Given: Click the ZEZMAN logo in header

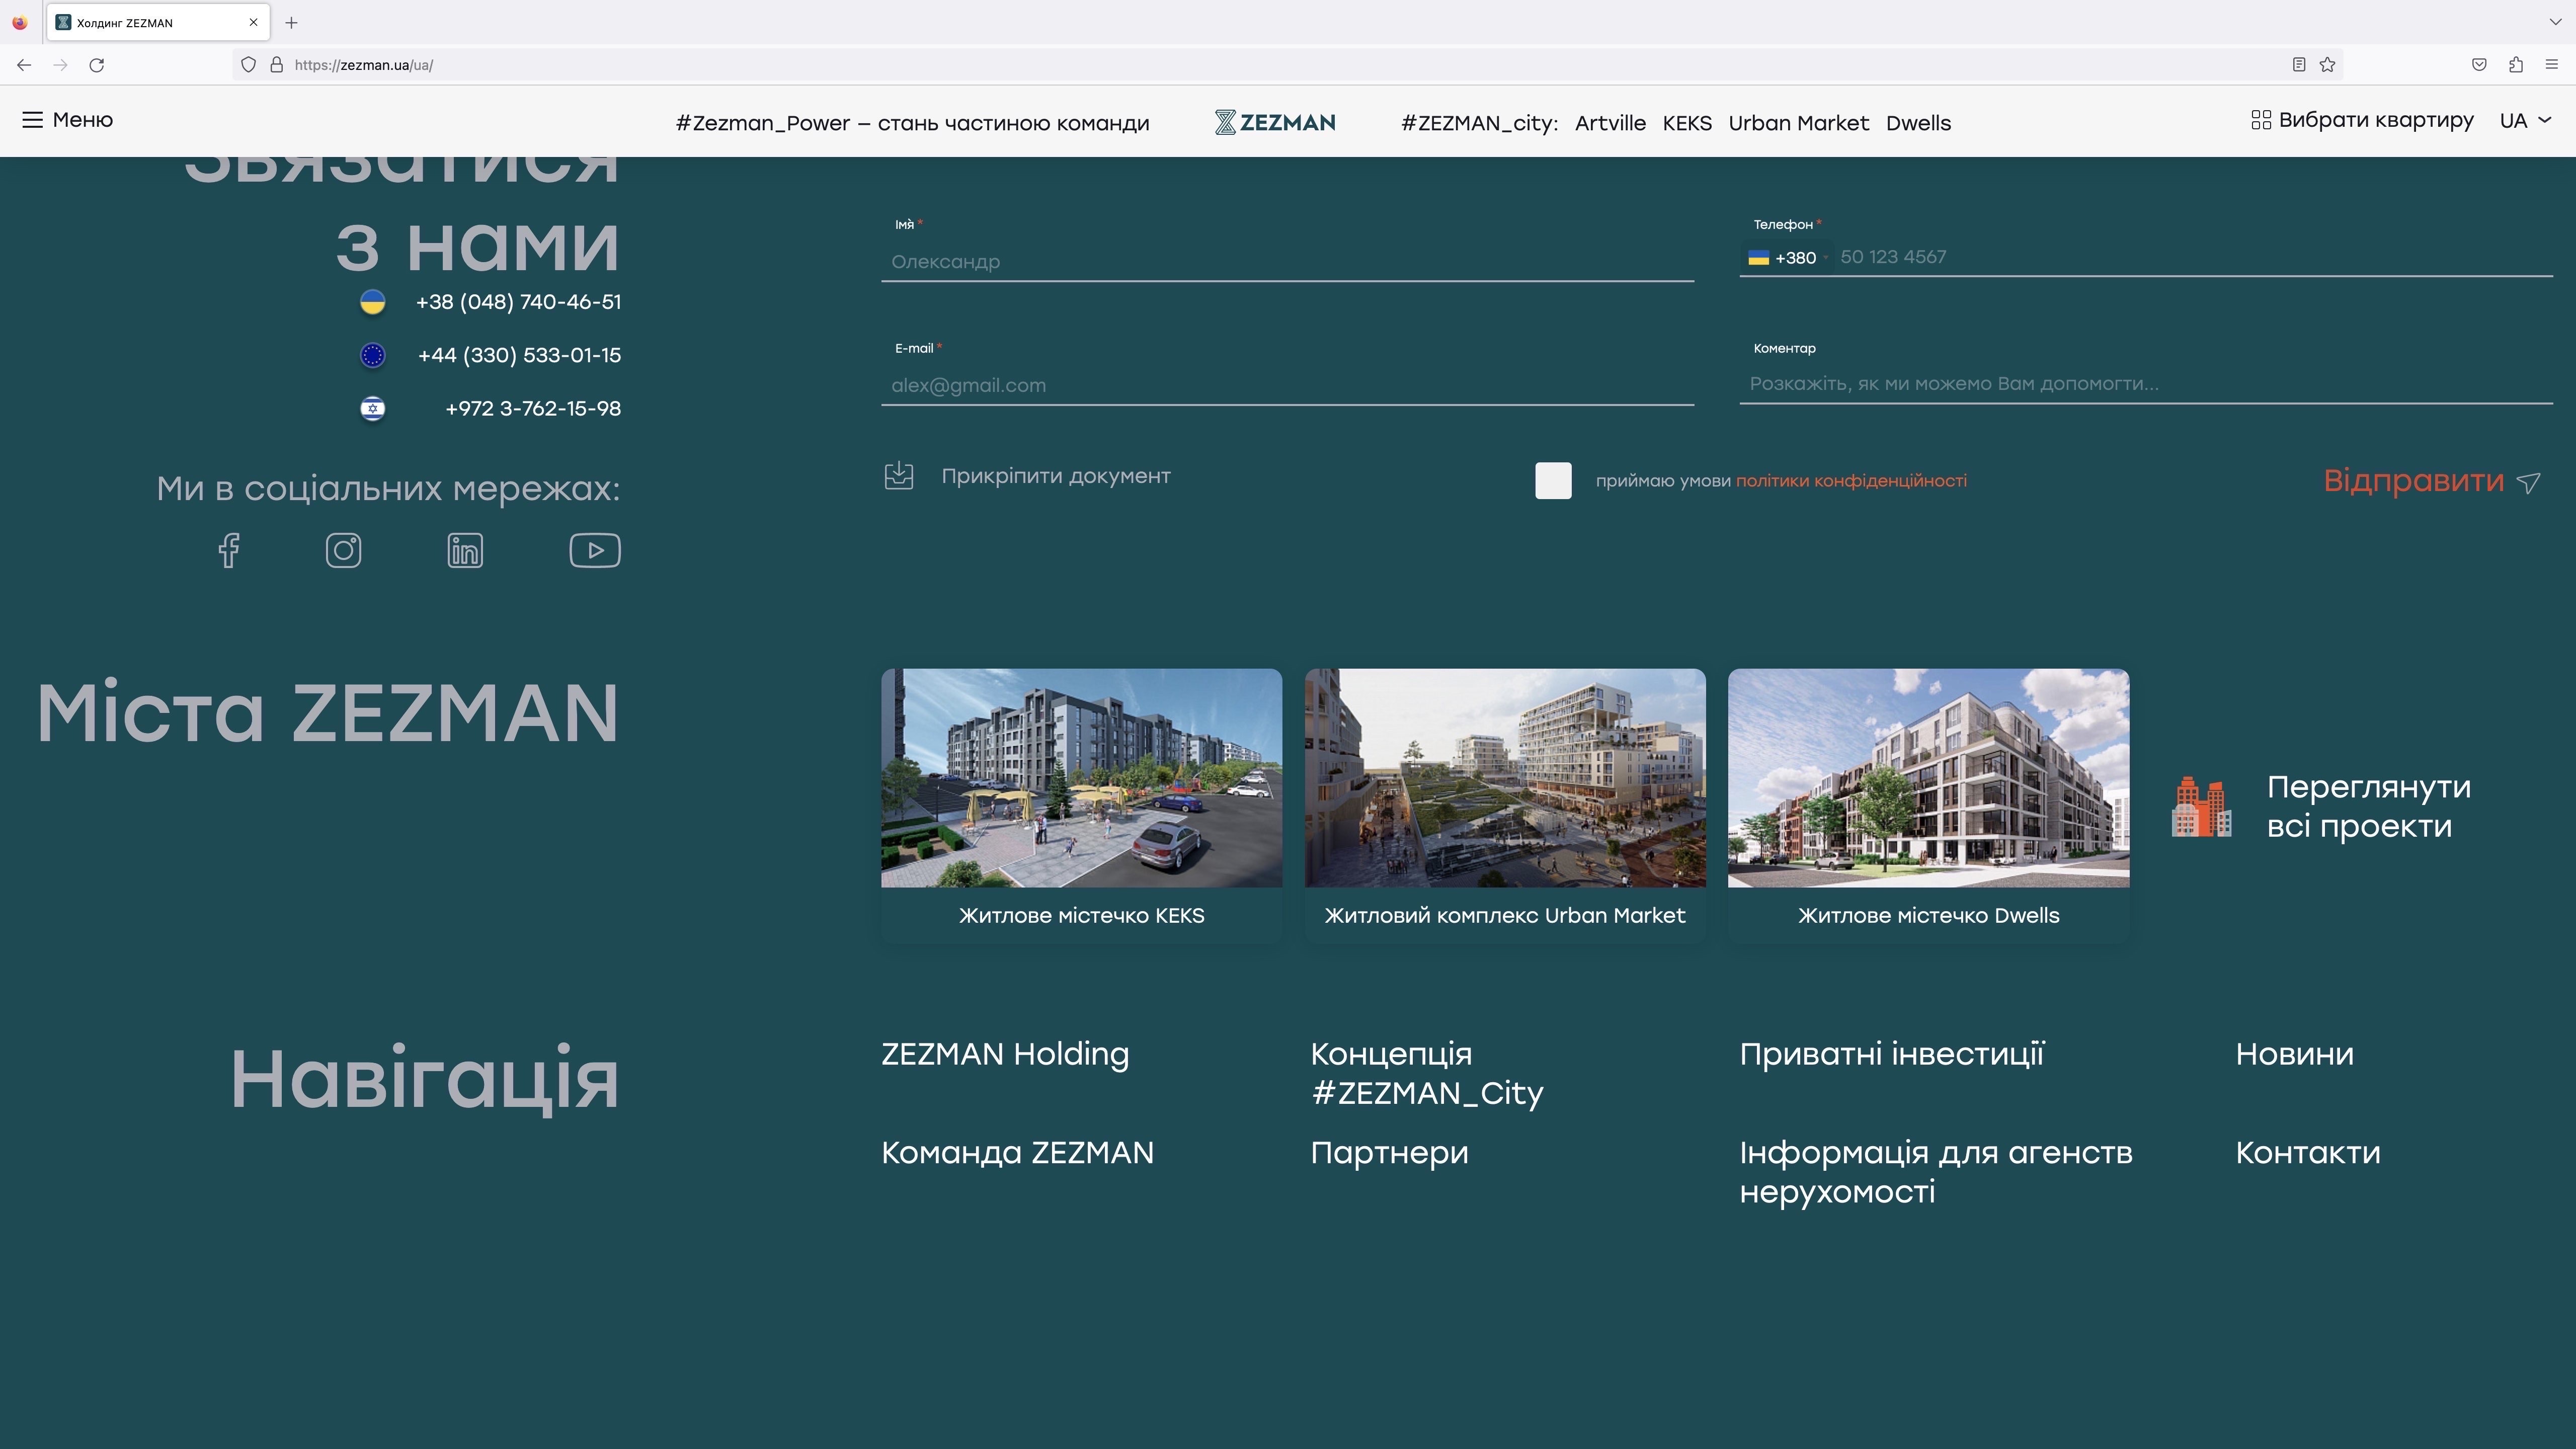Looking at the screenshot, I should [1275, 122].
